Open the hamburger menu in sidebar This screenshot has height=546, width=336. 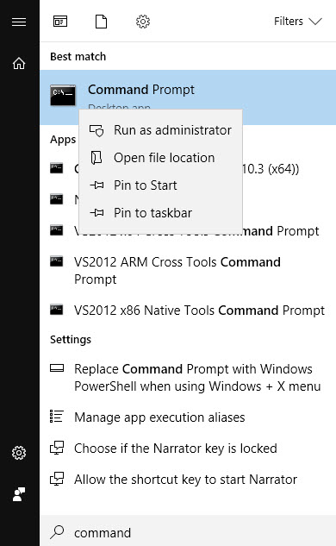[19, 22]
